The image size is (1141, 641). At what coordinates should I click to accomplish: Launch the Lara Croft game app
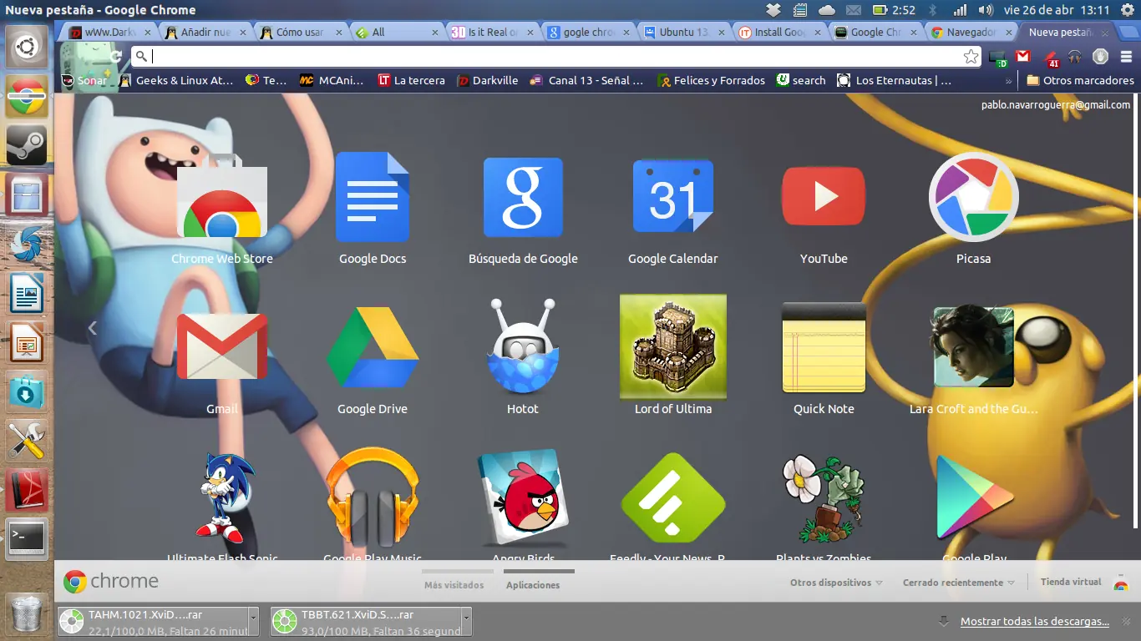[x=974, y=347]
